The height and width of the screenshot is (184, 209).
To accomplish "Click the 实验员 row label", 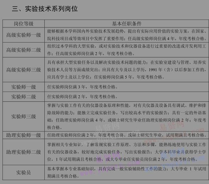I will coord(23,173).
